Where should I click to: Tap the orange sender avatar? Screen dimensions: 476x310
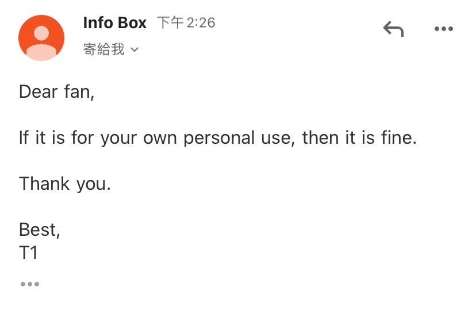coord(41,37)
